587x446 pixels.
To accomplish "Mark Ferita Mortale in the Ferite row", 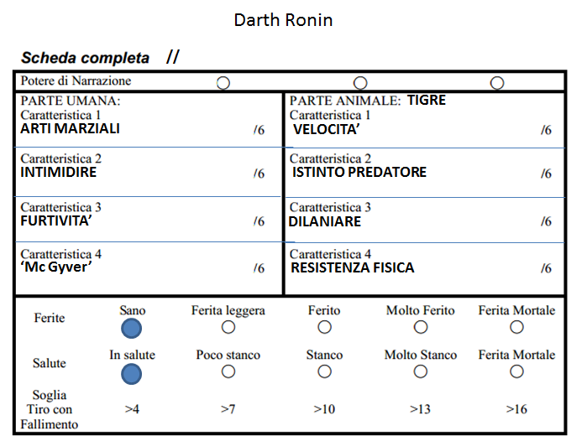I will click(516, 327).
